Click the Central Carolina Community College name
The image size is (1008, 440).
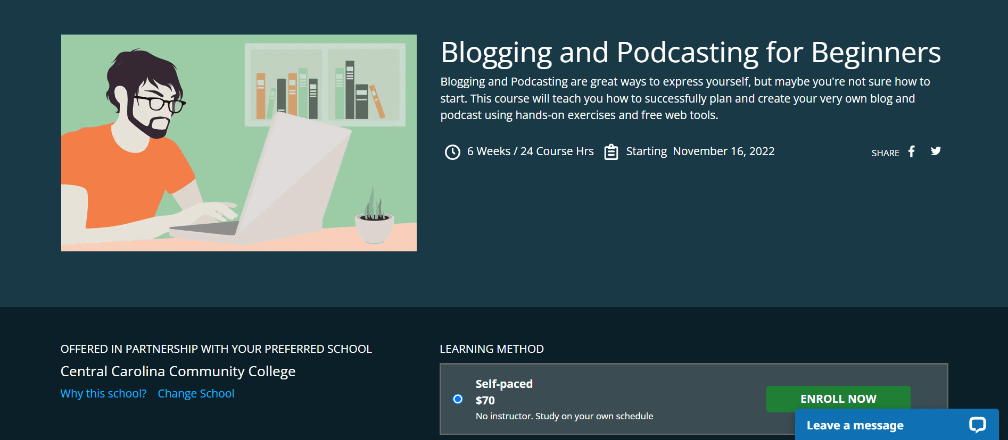pos(178,371)
